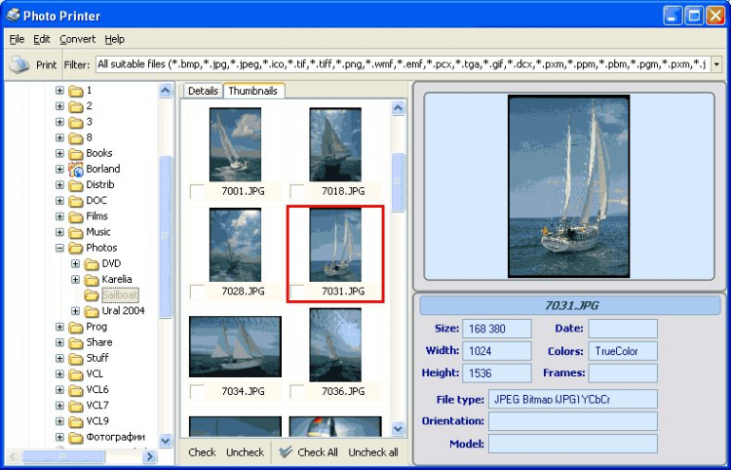The width and height of the screenshot is (731, 470).
Task: Click the Distrib folder icon
Action: tap(76, 185)
